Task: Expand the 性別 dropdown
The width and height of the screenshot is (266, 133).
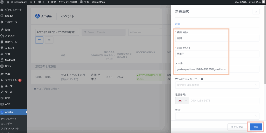Action: point(217,116)
